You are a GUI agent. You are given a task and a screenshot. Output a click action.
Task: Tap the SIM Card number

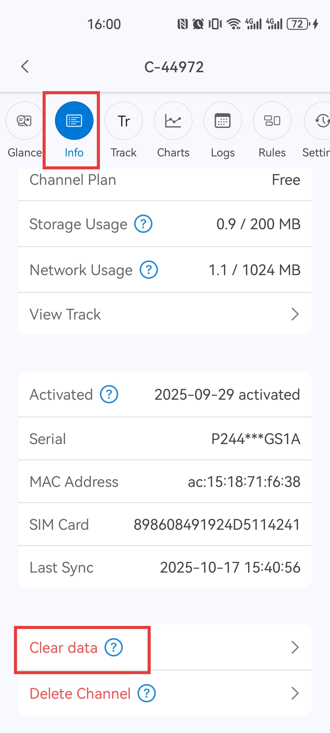(x=217, y=525)
